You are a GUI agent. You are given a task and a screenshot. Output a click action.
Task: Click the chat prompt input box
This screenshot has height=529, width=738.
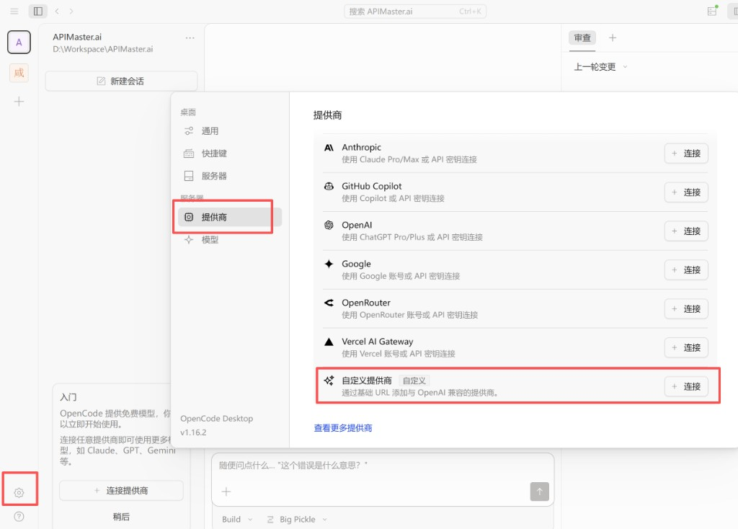coord(383,466)
